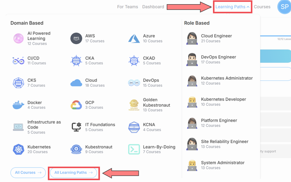Open the CKS learning path title
The height and width of the screenshot is (182, 291).
[x=32, y=80]
